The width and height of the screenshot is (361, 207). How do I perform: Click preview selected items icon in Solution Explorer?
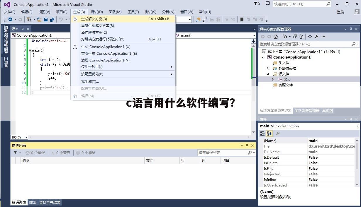[323, 37]
